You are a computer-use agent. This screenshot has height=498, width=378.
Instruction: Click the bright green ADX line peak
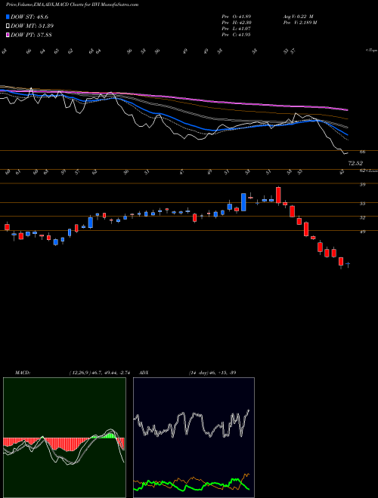click(235, 479)
